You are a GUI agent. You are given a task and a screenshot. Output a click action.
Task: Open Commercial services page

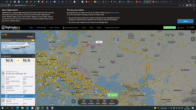[112, 28]
